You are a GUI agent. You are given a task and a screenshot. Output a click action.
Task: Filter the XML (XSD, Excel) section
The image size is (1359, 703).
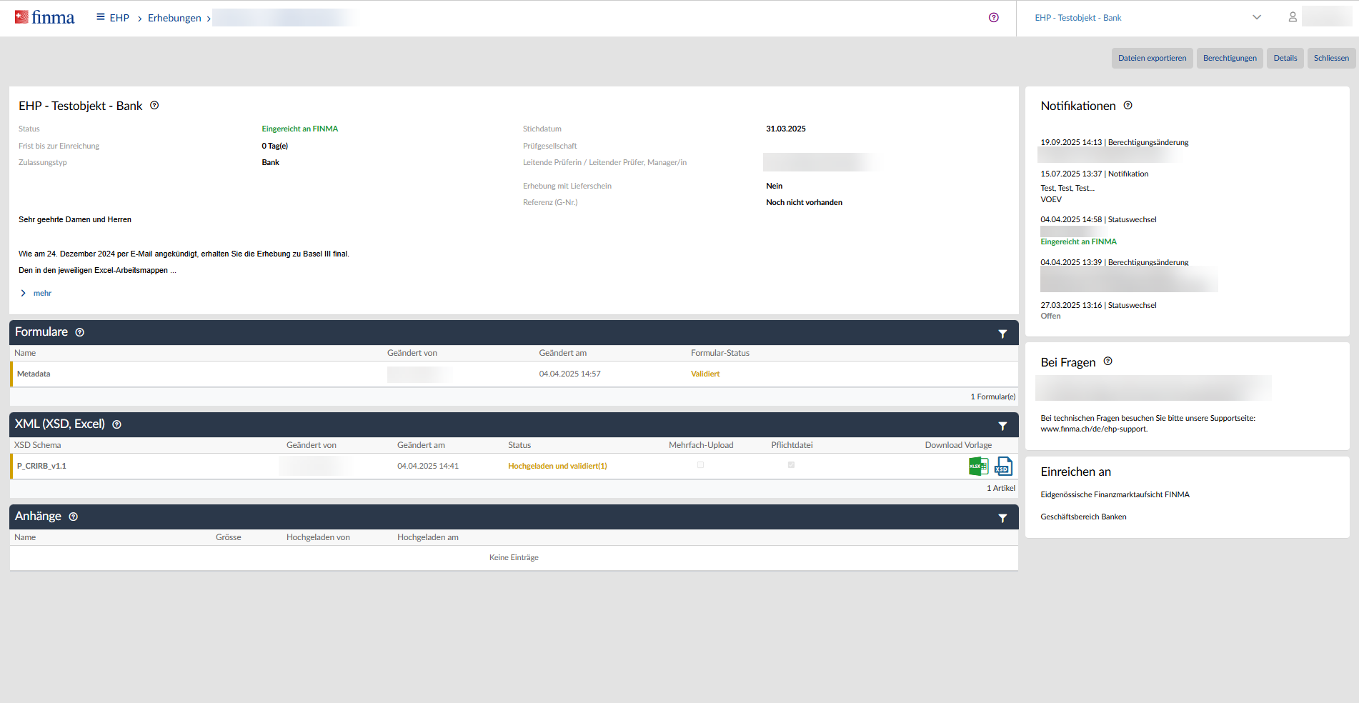point(1002,426)
